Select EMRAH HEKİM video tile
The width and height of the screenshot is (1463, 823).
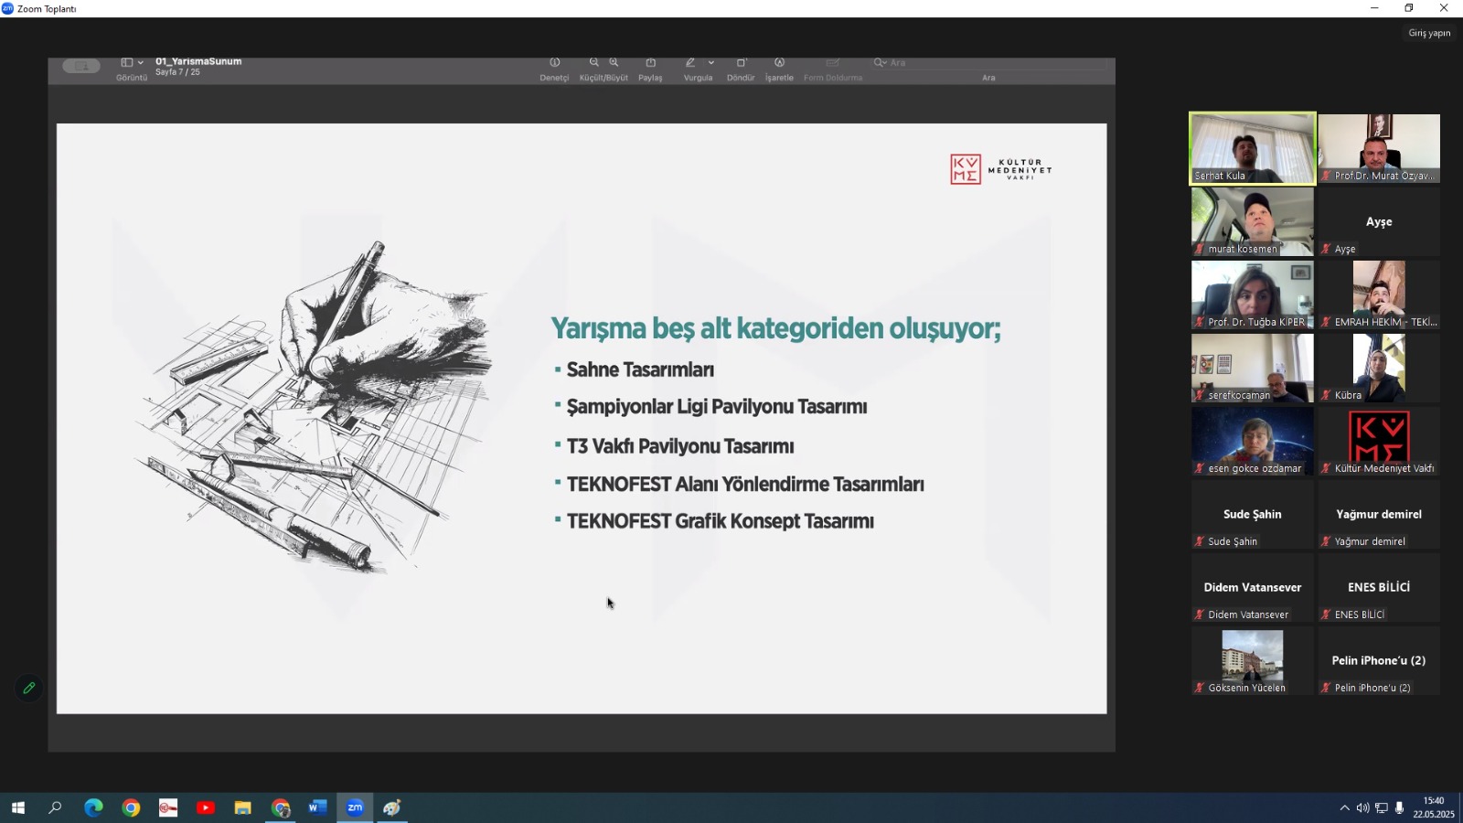(1379, 294)
